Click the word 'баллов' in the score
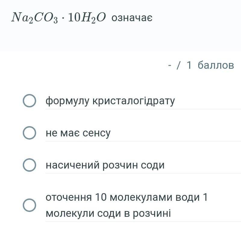The width and height of the screenshot is (241, 227). pyautogui.click(x=216, y=65)
